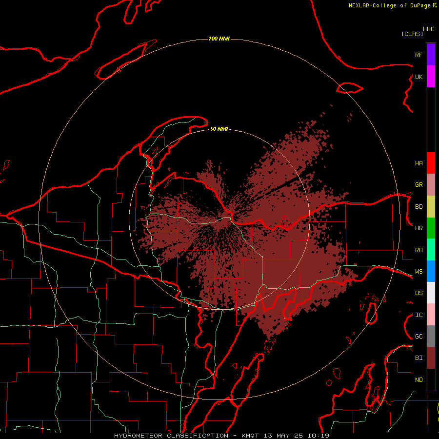Click the 50 NMI range ring label

[x=219, y=129]
